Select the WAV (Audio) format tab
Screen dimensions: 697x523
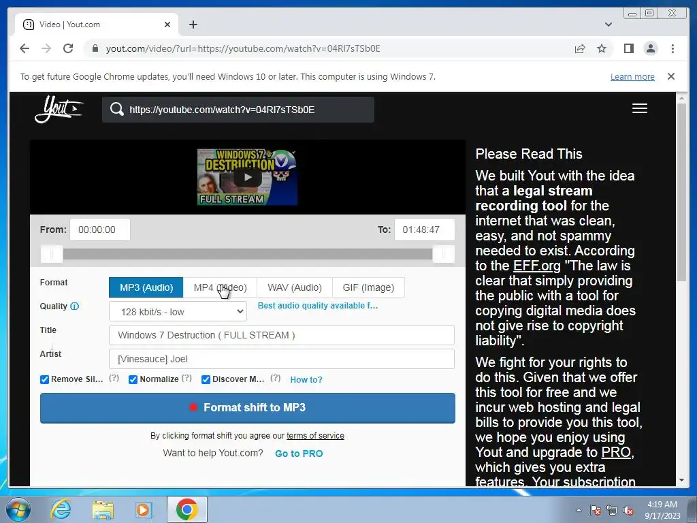pos(295,287)
